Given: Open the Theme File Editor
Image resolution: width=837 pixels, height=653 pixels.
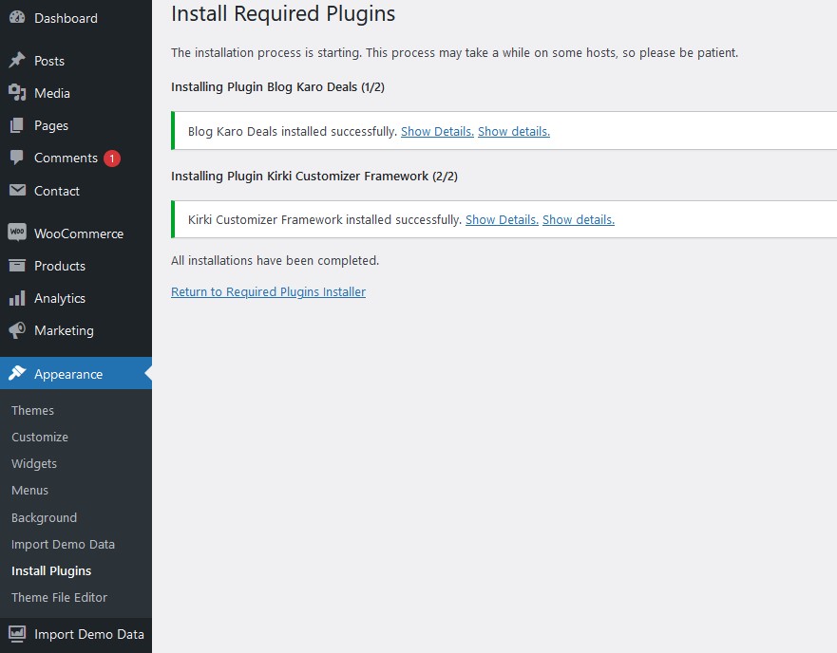Looking at the screenshot, I should 59,597.
